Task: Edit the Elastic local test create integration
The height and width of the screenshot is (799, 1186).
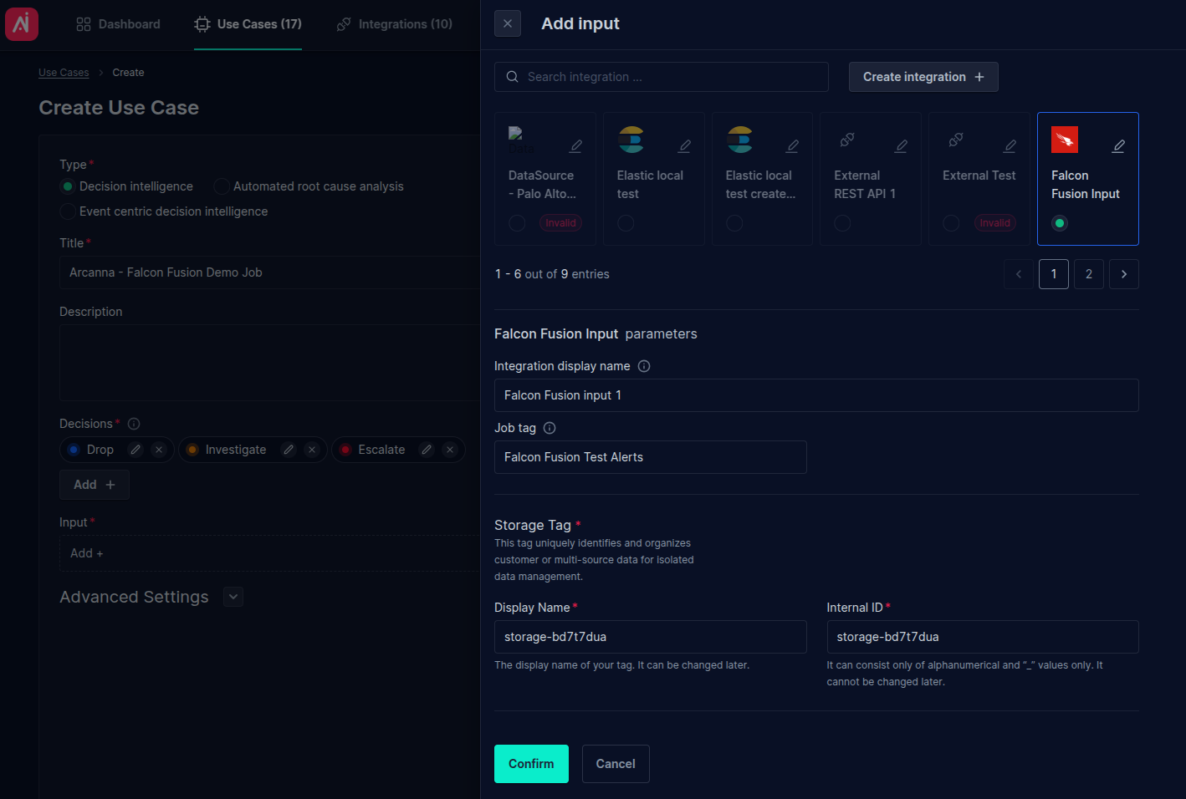Action: [x=793, y=146]
